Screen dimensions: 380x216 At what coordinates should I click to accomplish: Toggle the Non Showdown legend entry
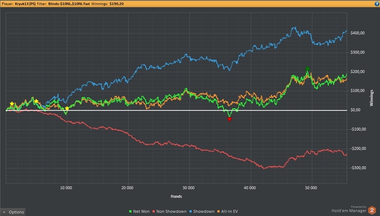(x=169, y=212)
